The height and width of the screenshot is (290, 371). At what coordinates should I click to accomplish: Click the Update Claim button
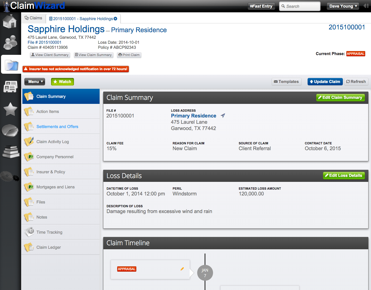(x=325, y=81)
